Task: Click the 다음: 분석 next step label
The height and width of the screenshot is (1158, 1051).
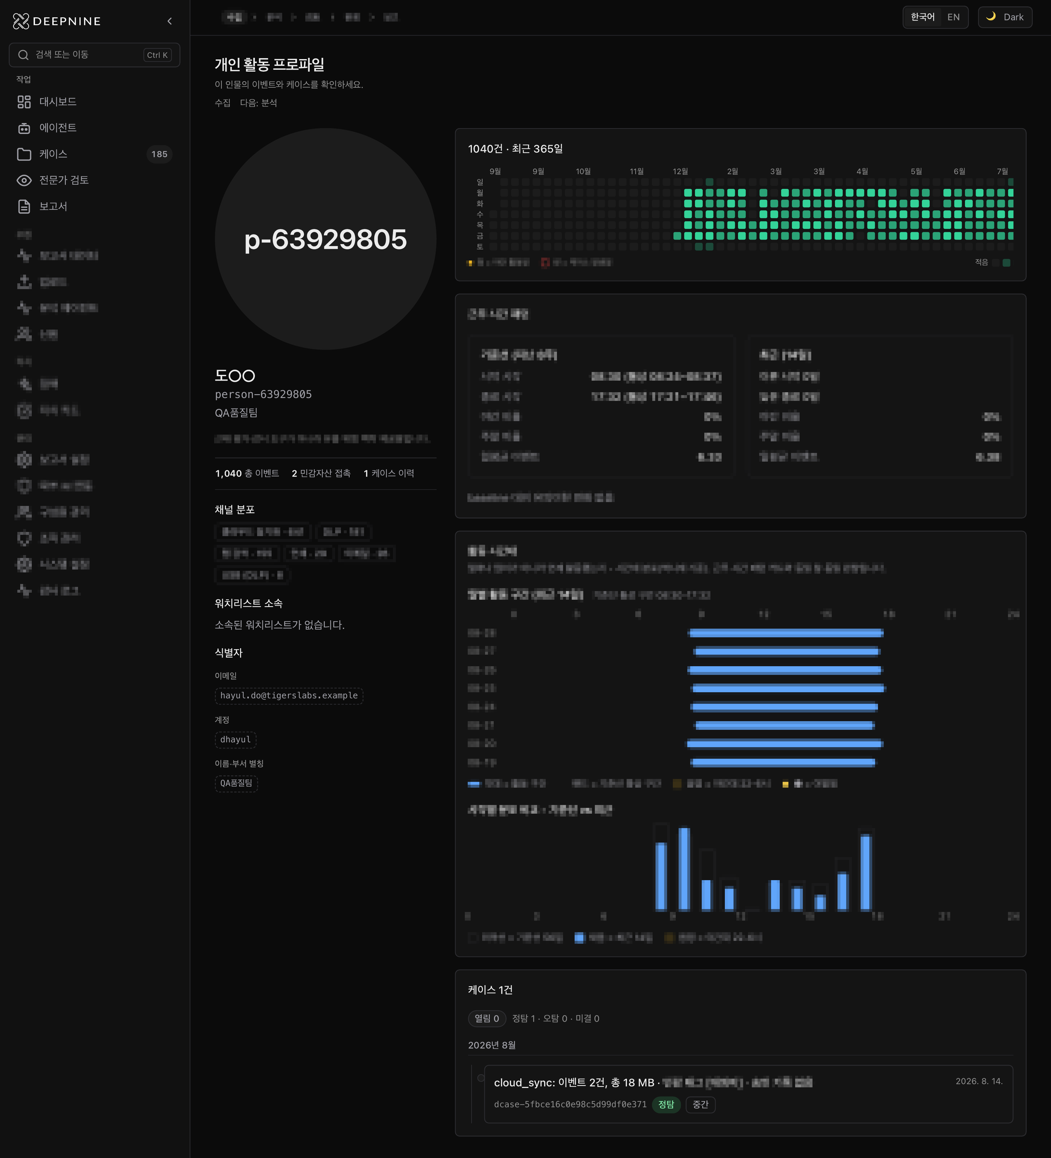Action: tap(258, 103)
